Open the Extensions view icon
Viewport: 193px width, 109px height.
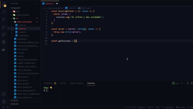point(4,35)
